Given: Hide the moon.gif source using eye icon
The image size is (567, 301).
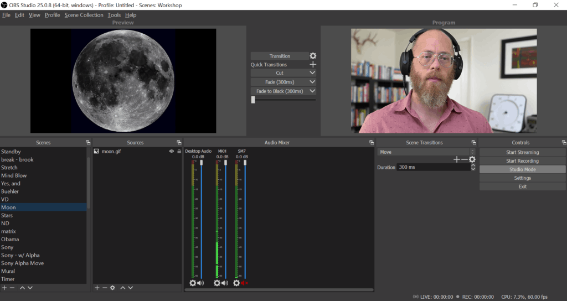Looking at the screenshot, I should [x=171, y=151].
